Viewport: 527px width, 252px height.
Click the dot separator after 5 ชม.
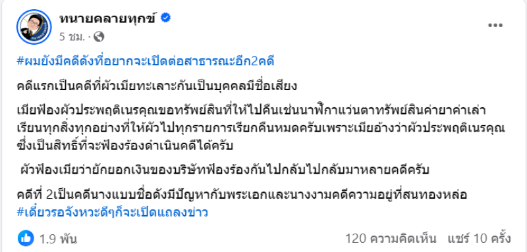pyautogui.click(x=90, y=38)
